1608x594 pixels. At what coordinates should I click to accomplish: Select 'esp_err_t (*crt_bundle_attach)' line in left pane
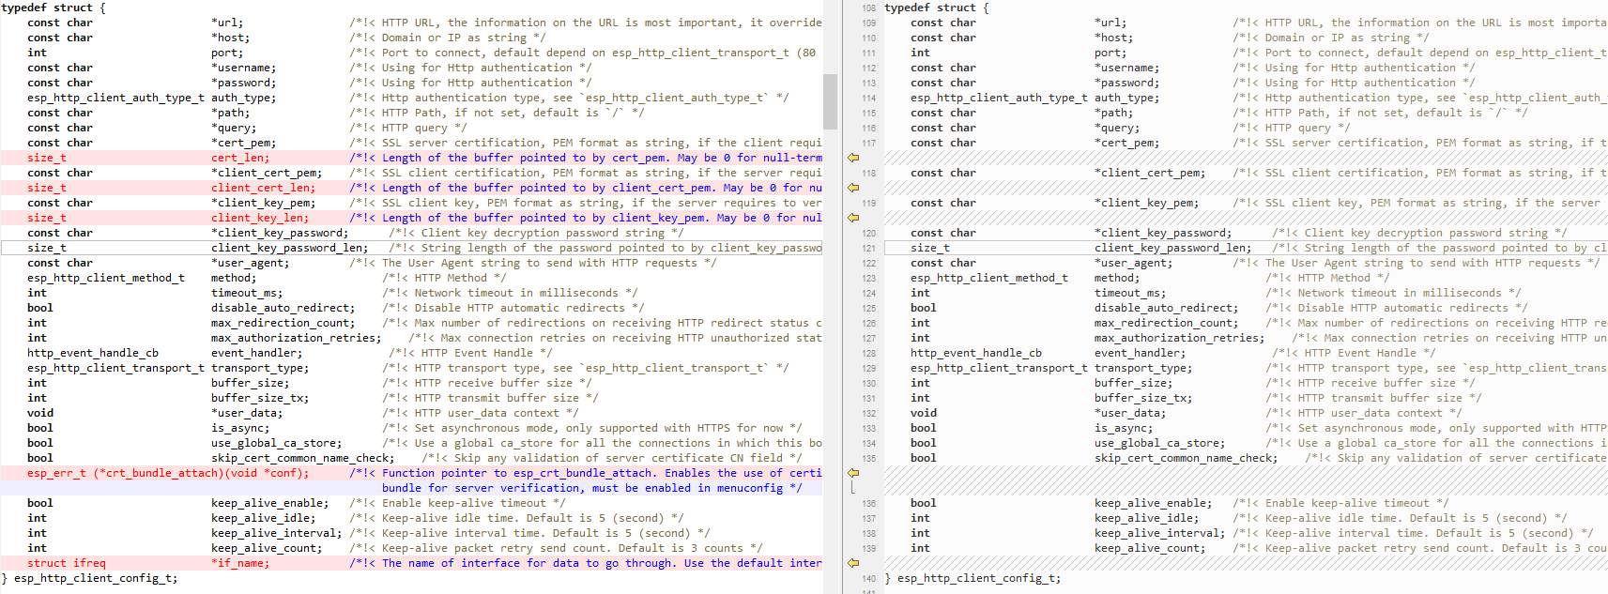click(x=411, y=473)
